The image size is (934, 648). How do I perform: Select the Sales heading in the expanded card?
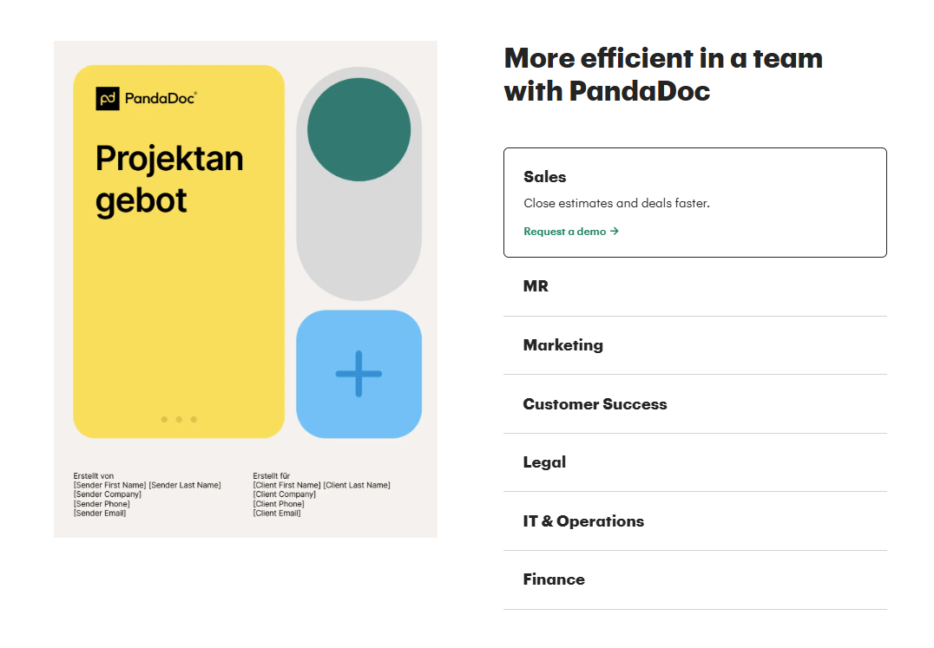click(x=544, y=177)
